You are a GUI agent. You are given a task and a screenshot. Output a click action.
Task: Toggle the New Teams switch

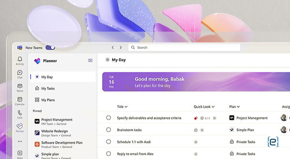pos(50,47)
